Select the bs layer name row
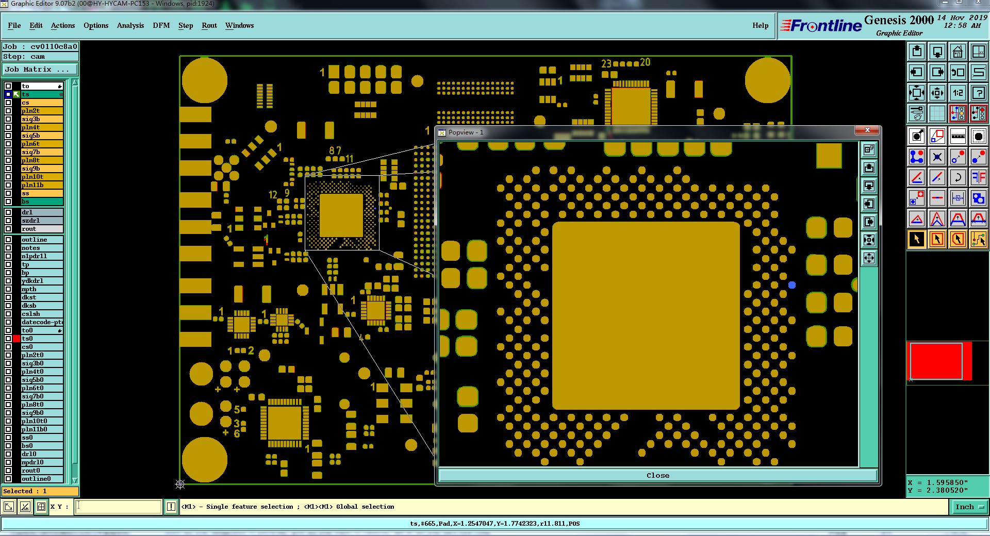The image size is (990, 536). click(42, 202)
